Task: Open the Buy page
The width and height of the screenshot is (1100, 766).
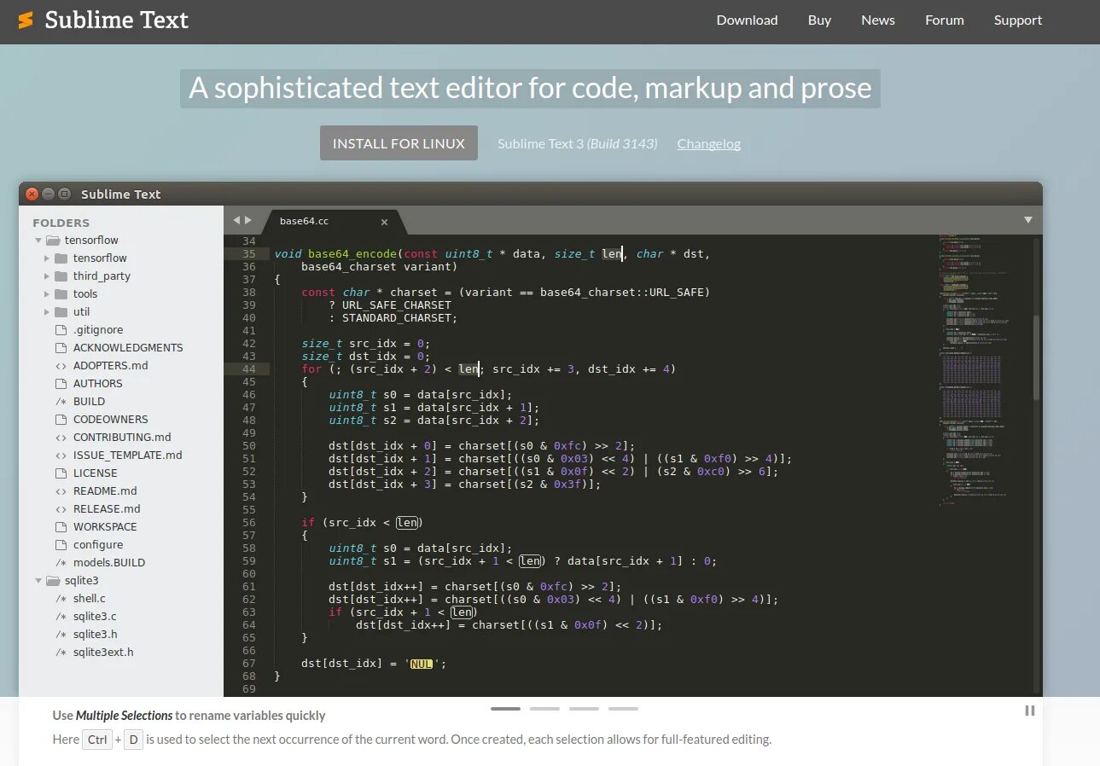Action: [819, 20]
